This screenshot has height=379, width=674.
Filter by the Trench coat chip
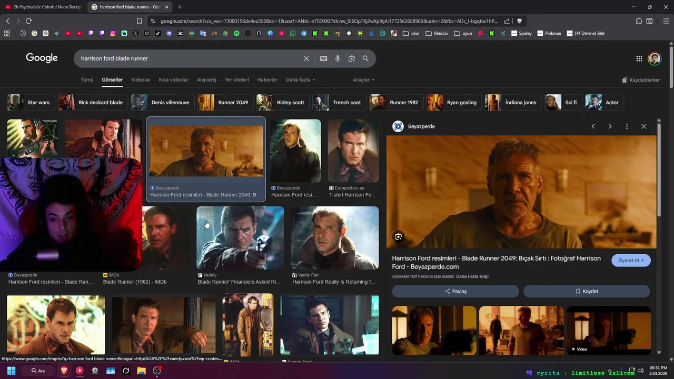tap(339, 102)
